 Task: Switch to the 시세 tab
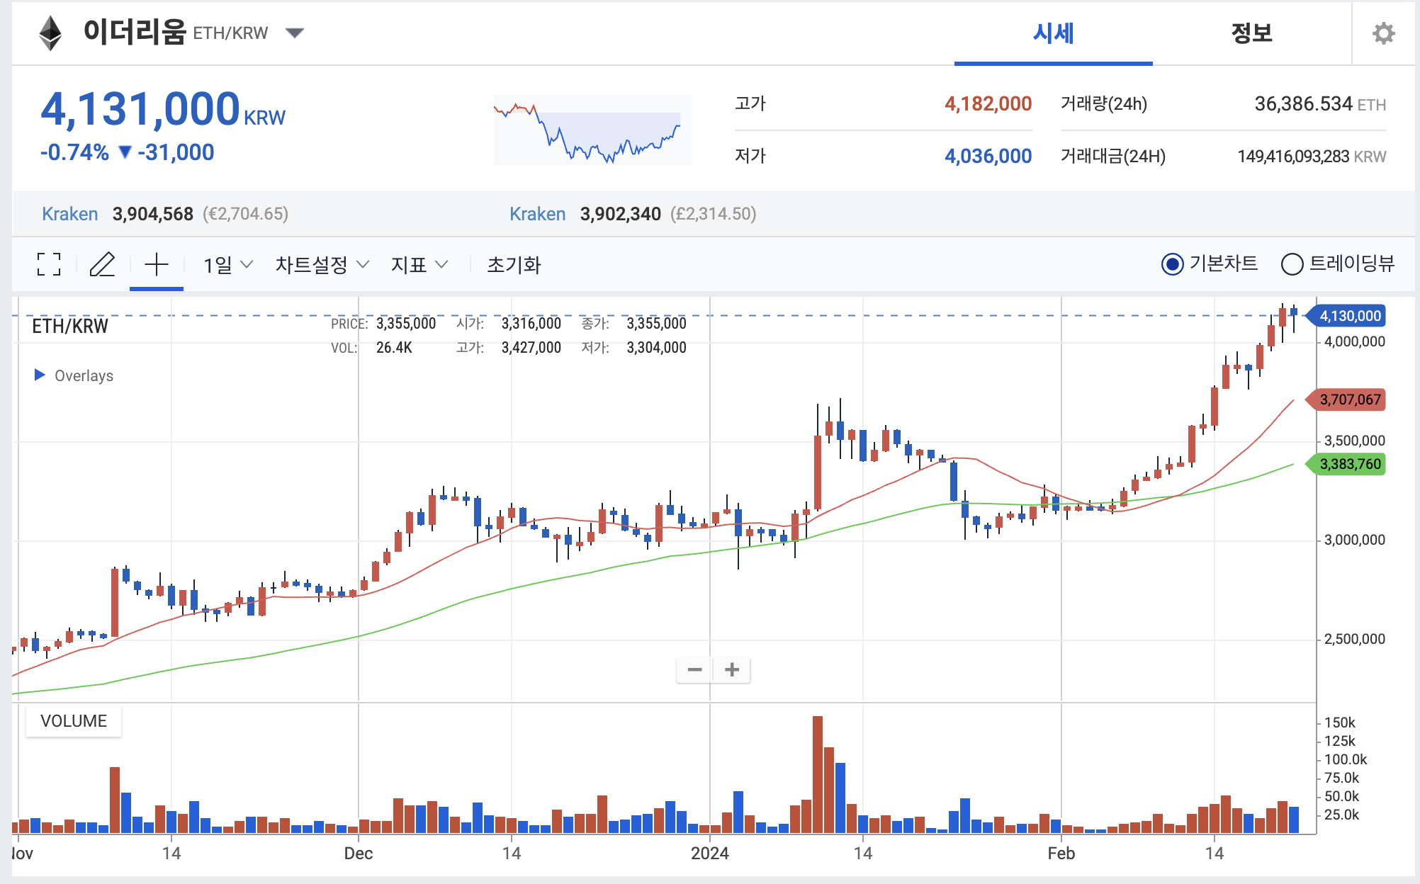1053,33
